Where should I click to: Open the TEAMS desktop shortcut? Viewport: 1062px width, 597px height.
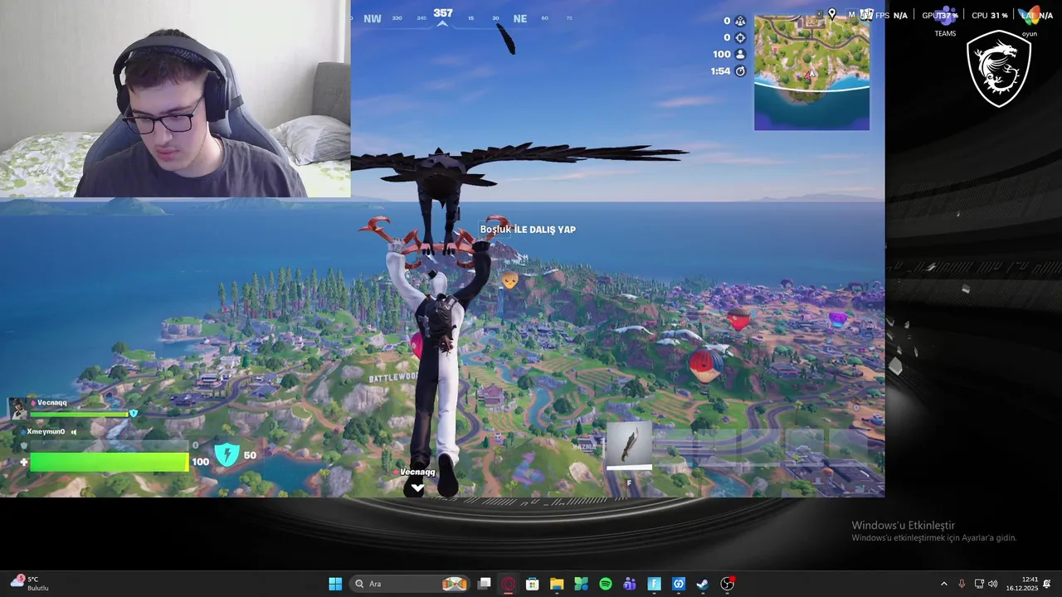(945, 21)
